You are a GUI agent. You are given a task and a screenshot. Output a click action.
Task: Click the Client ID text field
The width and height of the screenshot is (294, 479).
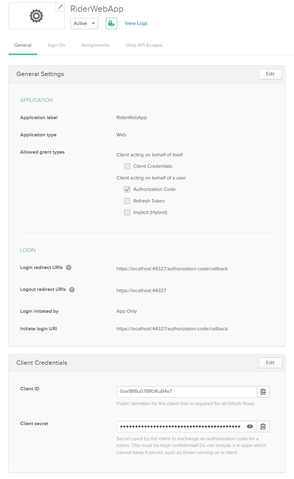click(187, 392)
